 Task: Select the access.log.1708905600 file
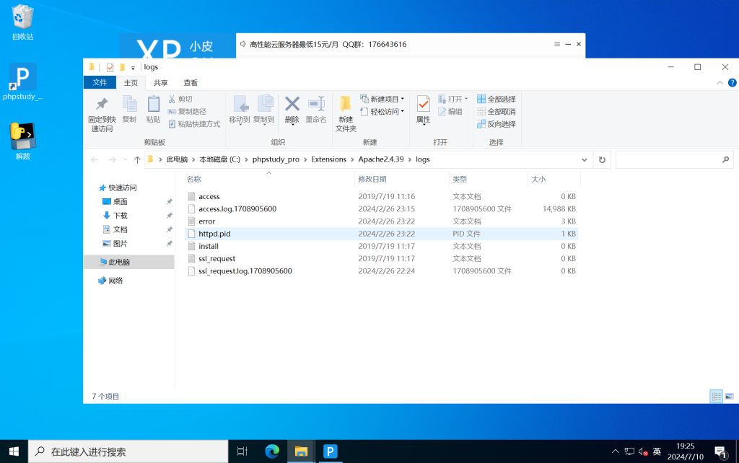pos(237,209)
